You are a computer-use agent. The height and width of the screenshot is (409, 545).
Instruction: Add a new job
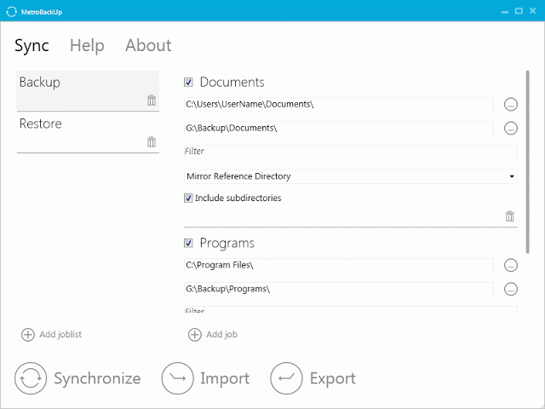[213, 335]
